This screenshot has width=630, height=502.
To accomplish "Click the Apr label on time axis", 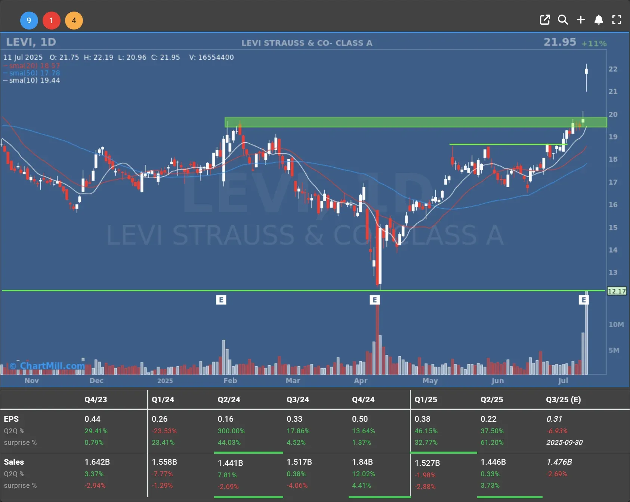I will pos(361,380).
